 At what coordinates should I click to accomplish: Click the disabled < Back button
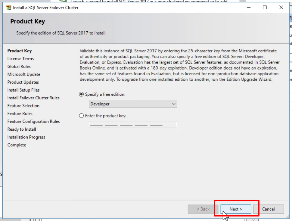coord(203,209)
